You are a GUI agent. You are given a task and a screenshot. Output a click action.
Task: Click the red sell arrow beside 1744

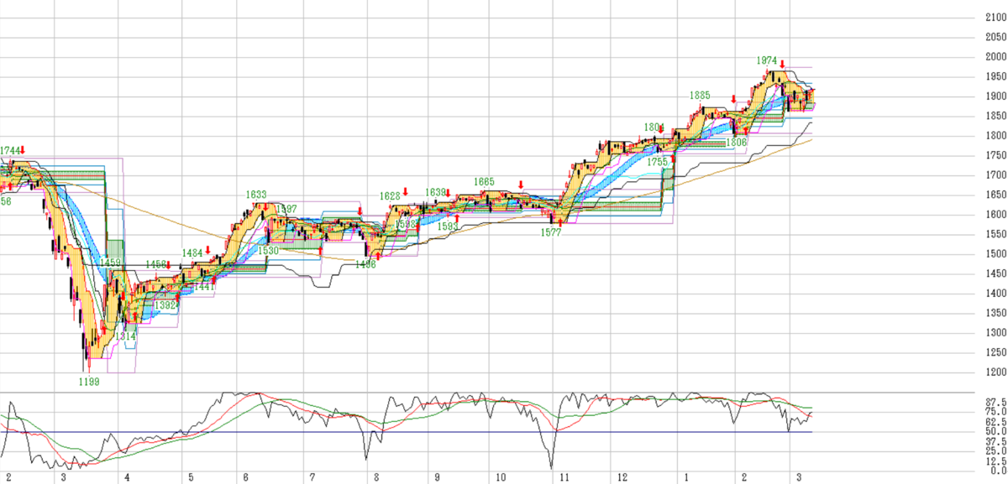(x=23, y=151)
